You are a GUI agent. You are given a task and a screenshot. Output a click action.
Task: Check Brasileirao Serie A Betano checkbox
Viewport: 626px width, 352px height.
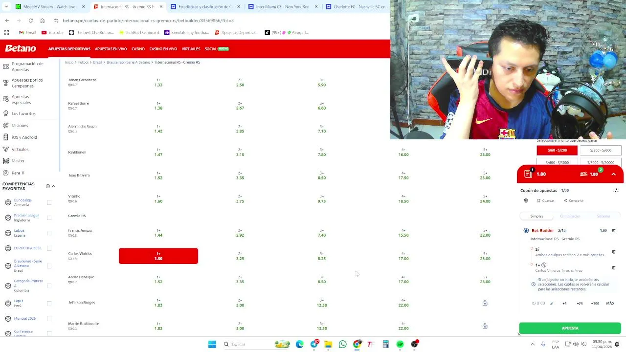click(x=49, y=265)
